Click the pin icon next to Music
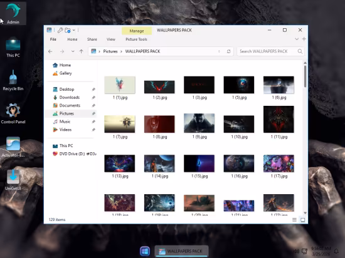The width and height of the screenshot is (345, 258). (93, 121)
